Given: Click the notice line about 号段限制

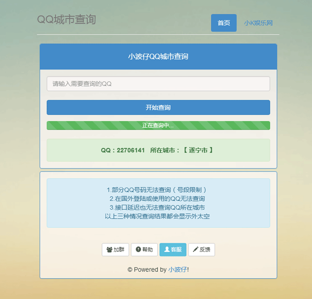Looking at the screenshot, I should click(x=158, y=190).
